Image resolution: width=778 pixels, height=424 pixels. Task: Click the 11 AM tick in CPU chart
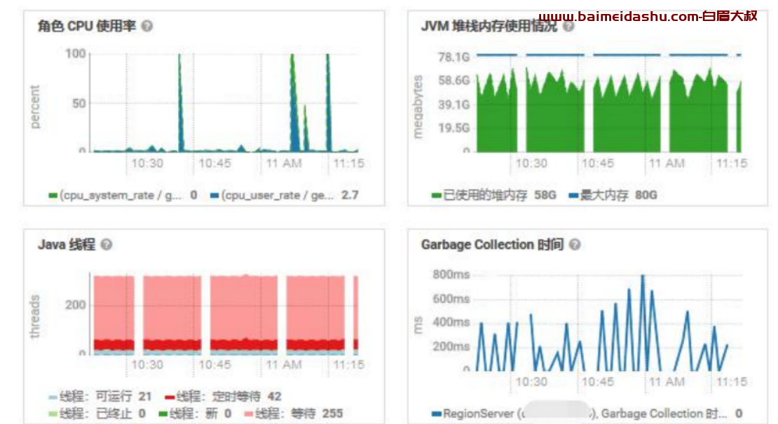click(284, 164)
